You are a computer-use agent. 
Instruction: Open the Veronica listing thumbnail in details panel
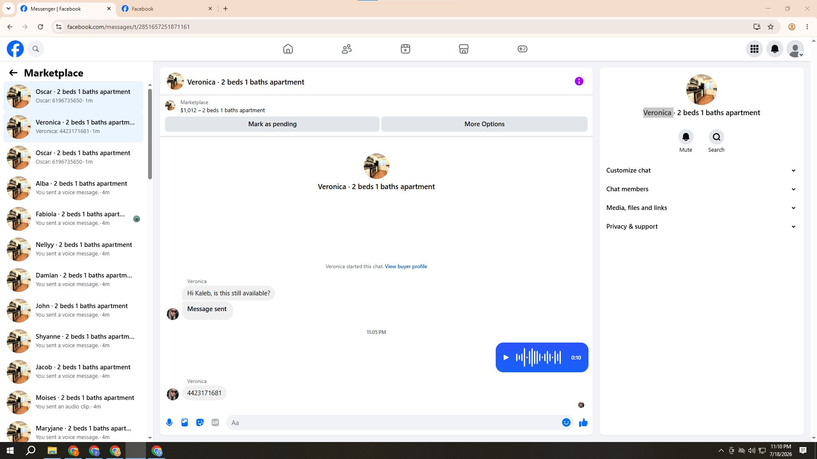point(702,90)
